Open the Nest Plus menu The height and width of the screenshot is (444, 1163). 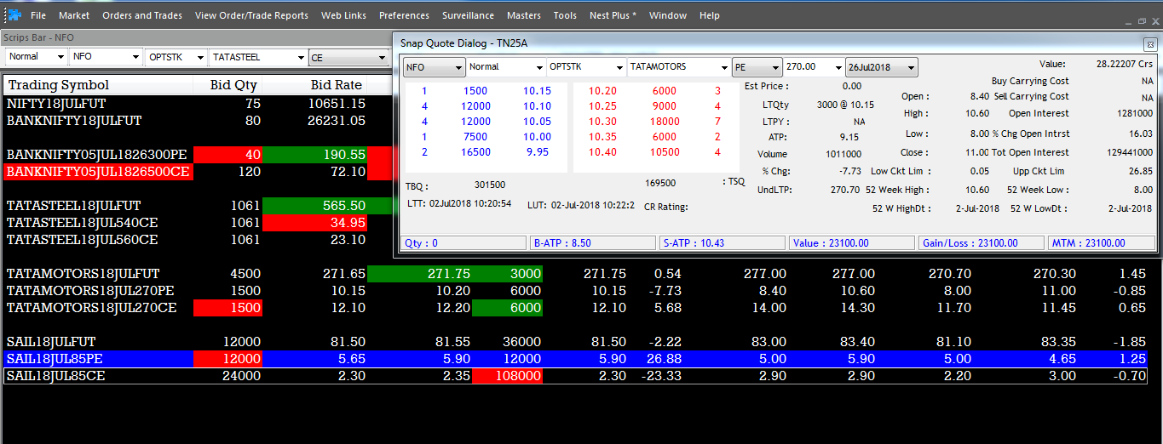coord(613,15)
